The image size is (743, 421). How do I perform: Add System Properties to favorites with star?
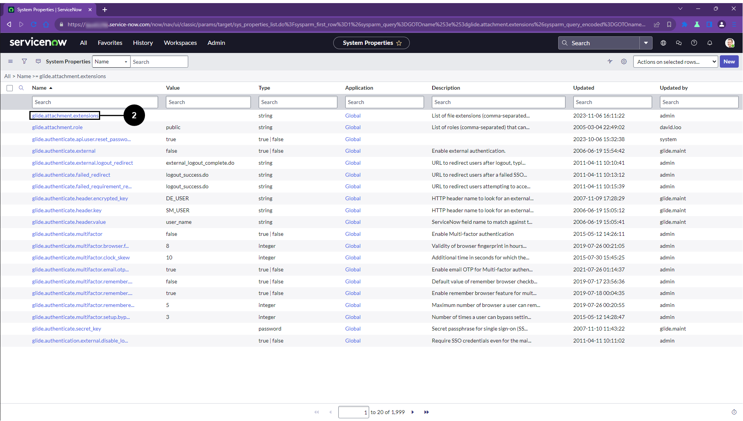(x=399, y=43)
